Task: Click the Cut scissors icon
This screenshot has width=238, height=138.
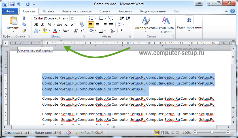Action: coord(24,18)
